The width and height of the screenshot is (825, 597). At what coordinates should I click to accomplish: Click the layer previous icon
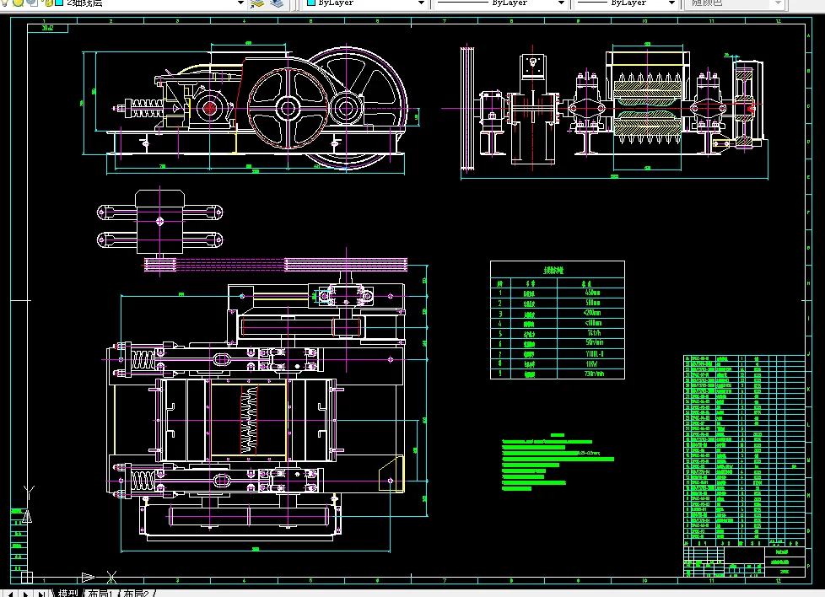277,3
